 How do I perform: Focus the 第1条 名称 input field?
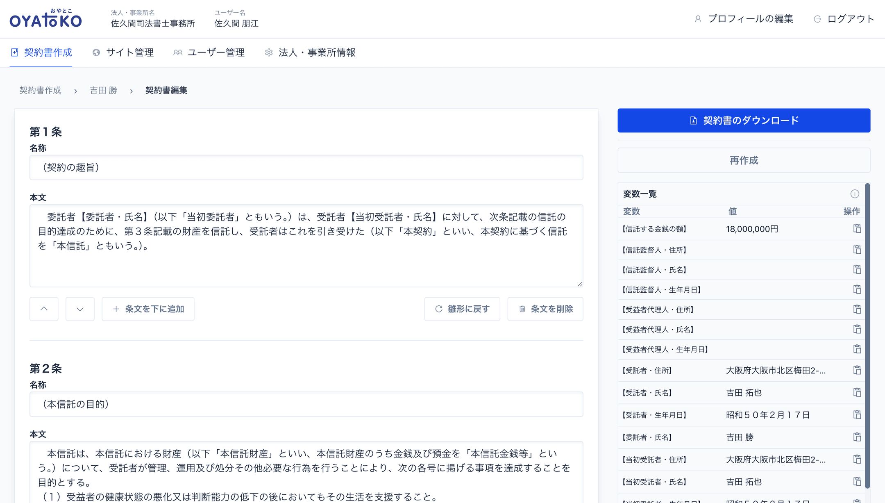tap(306, 167)
